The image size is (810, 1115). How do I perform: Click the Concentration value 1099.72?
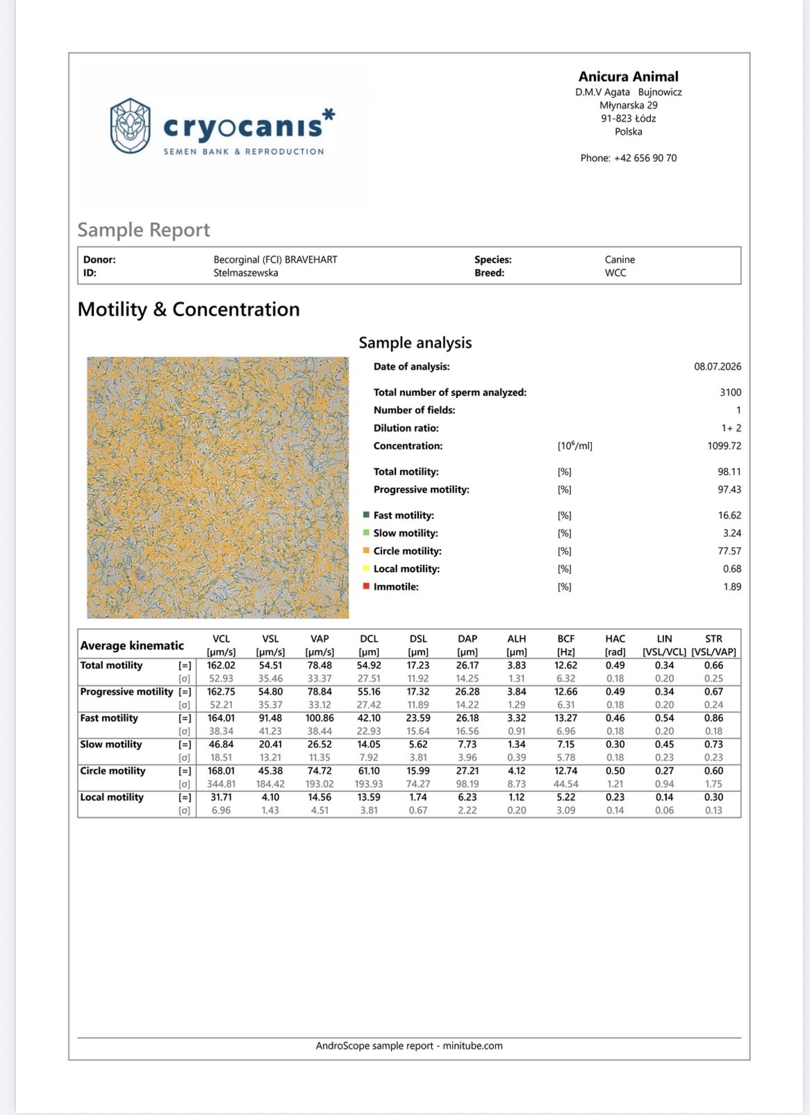click(x=725, y=446)
